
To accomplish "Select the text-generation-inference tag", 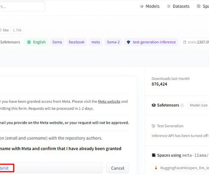I will [x=151, y=42].
